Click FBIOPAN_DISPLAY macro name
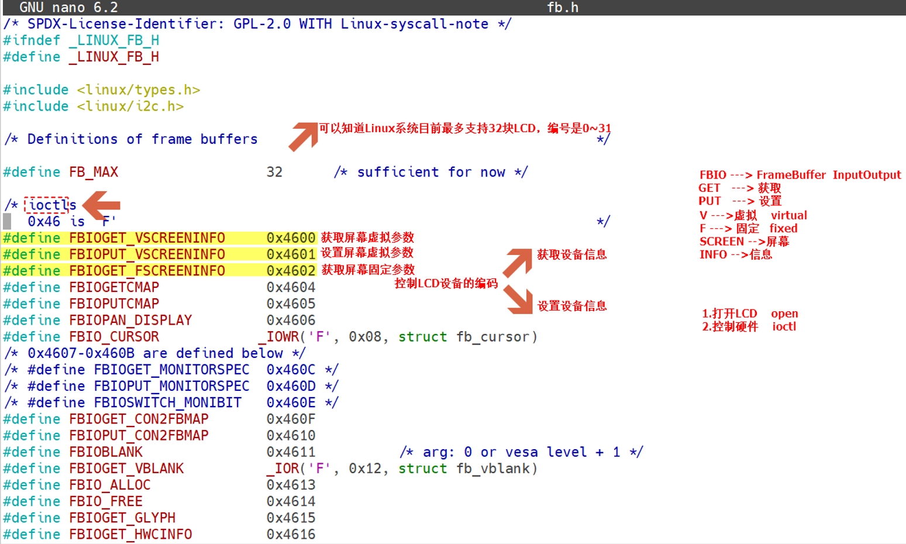Image resolution: width=906 pixels, height=544 pixels. pyautogui.click(x=130, y=320)
